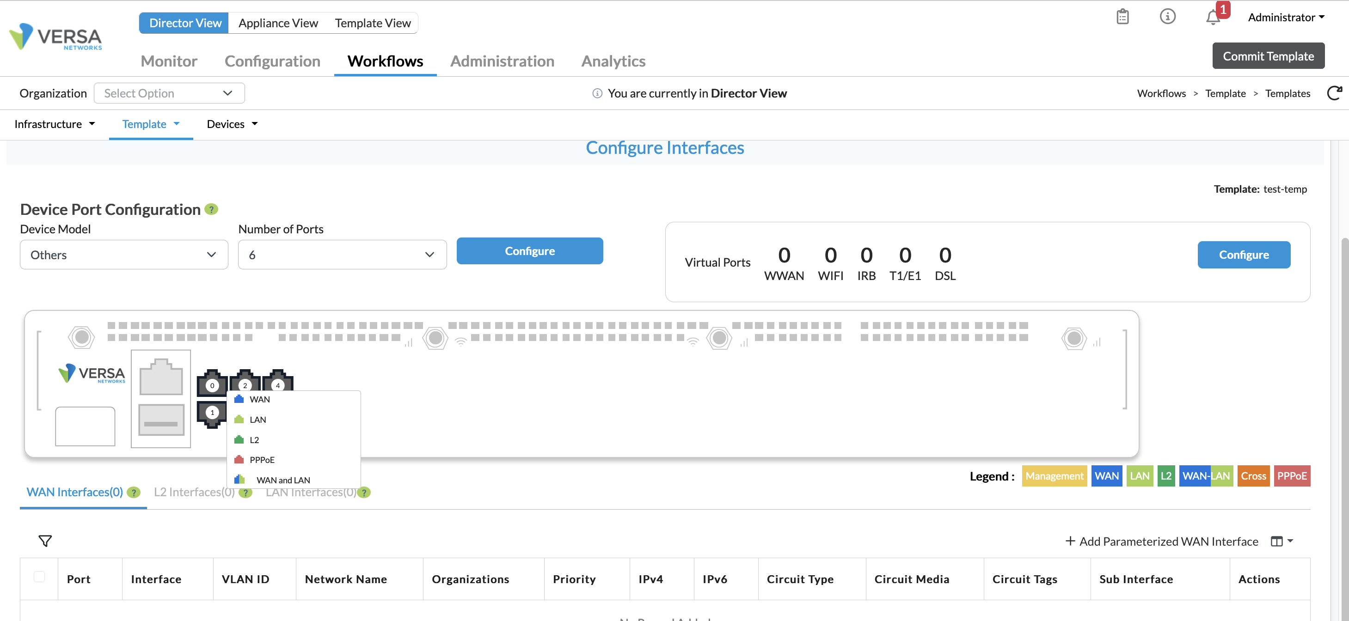Open the table filter icon
1349x621 pixels.
click(x=45, y=541)
